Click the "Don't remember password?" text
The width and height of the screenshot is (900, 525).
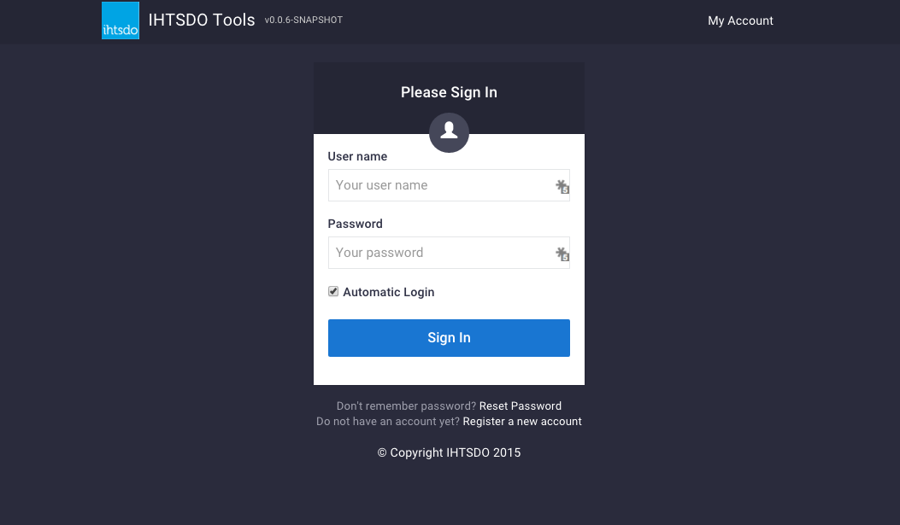(406, 406)
